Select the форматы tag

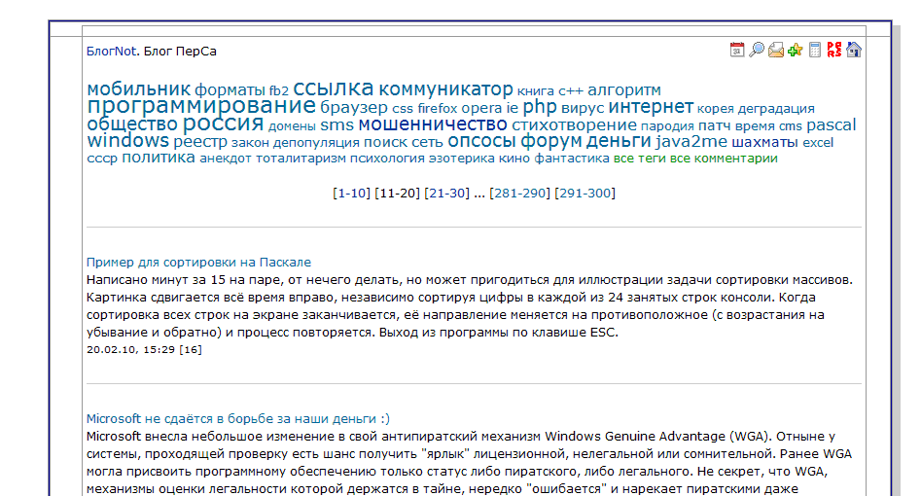pos(230,90)
